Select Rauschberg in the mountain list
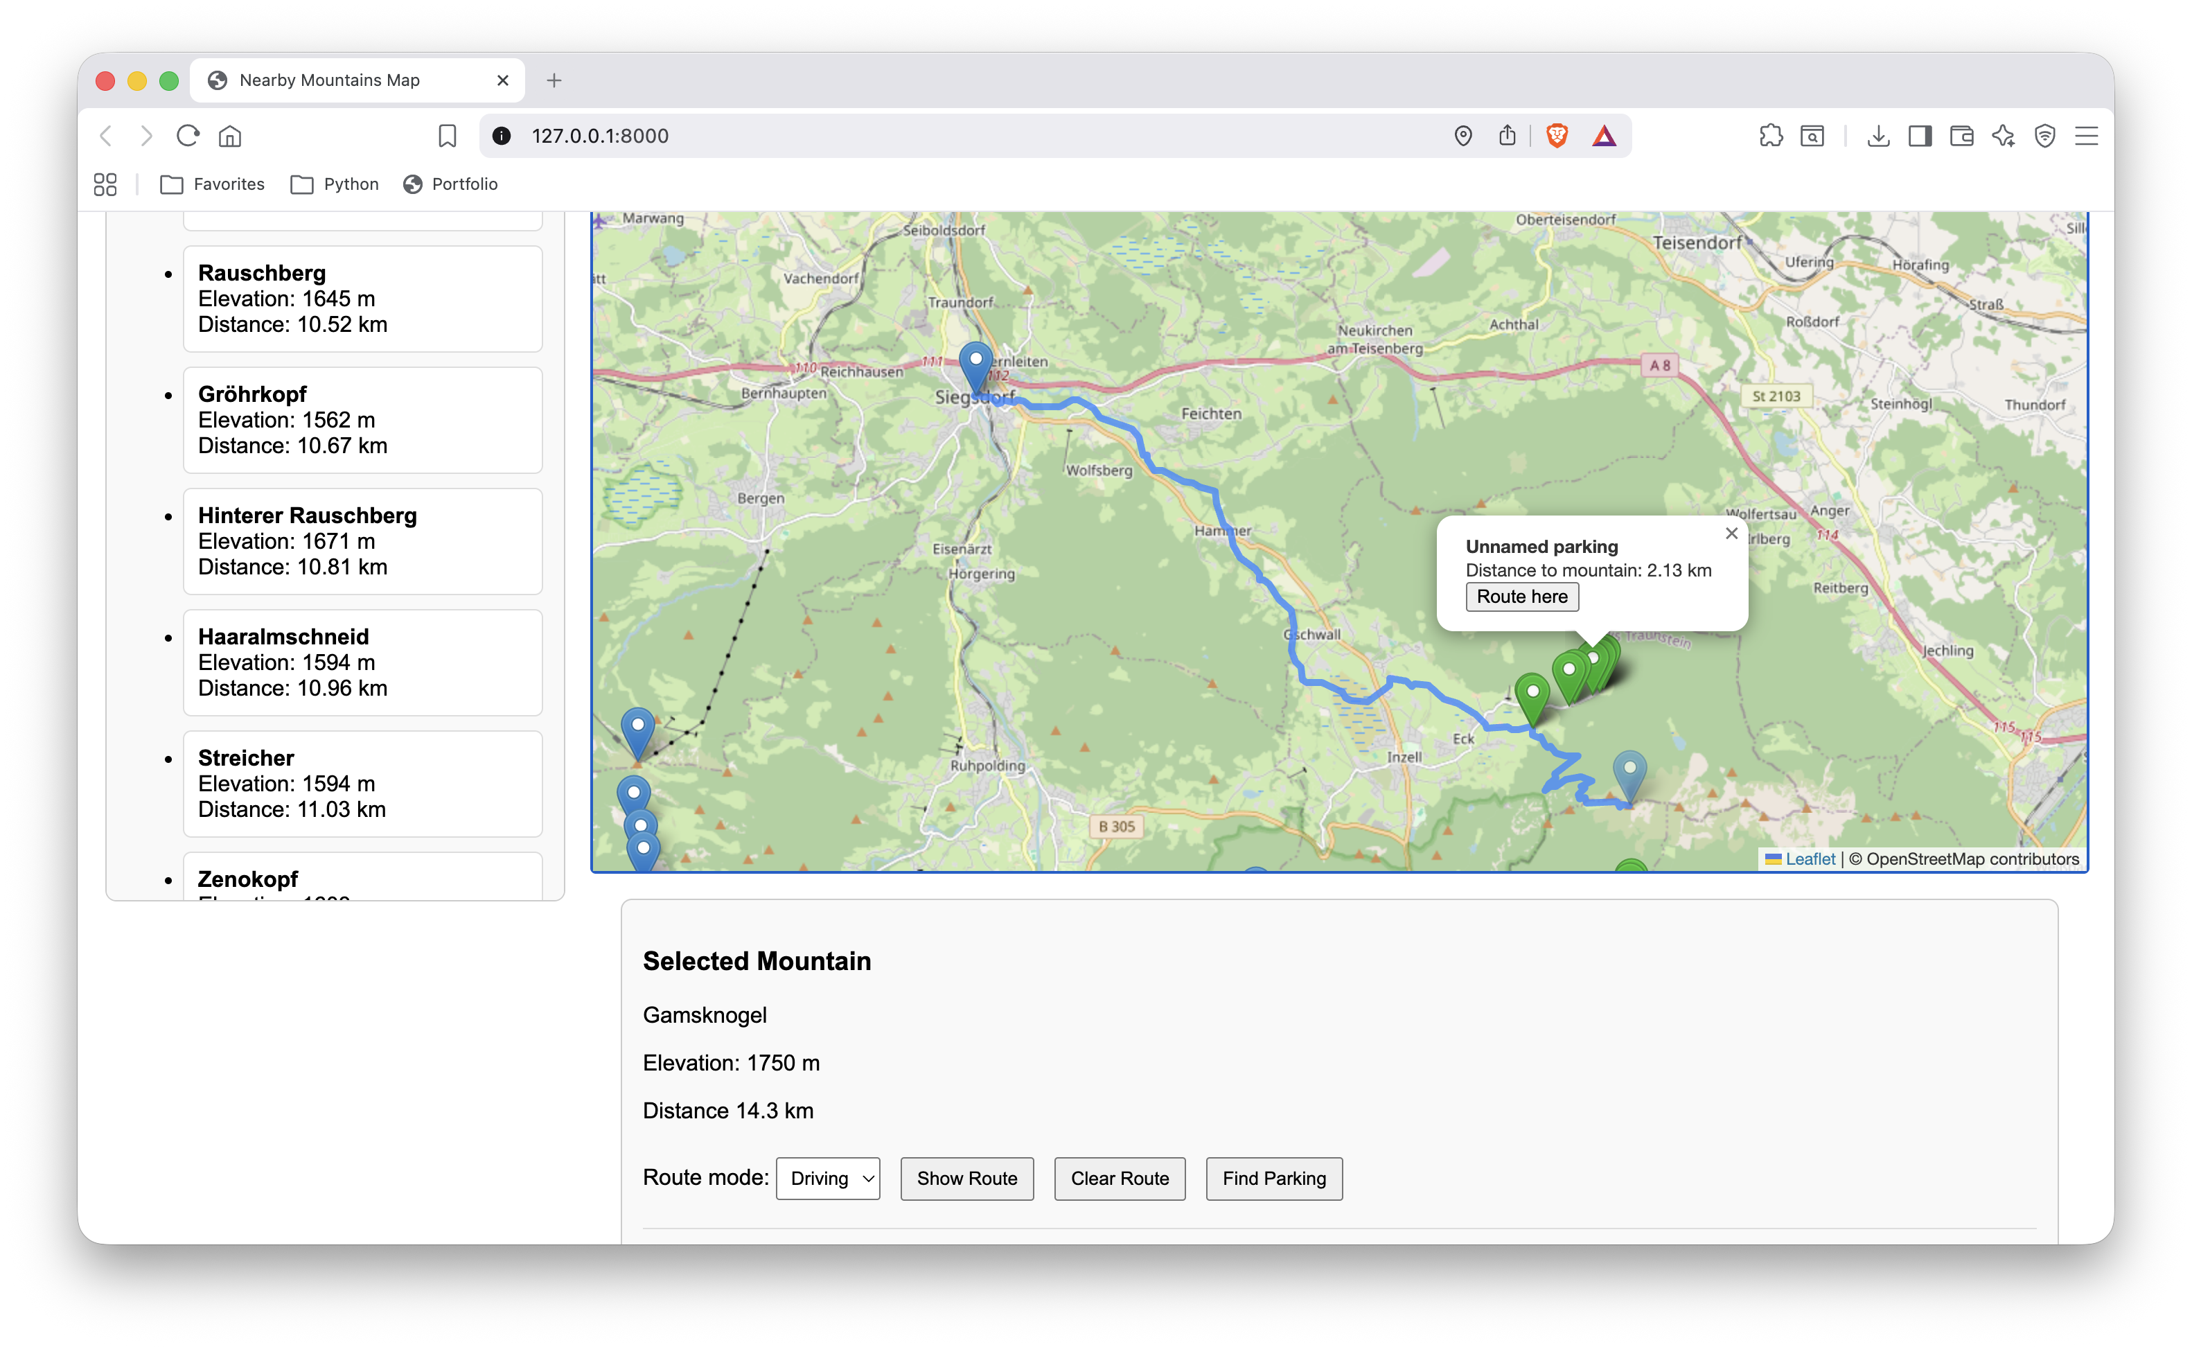The height and width of the screenshot is (1347, 2192). (362, 299)
